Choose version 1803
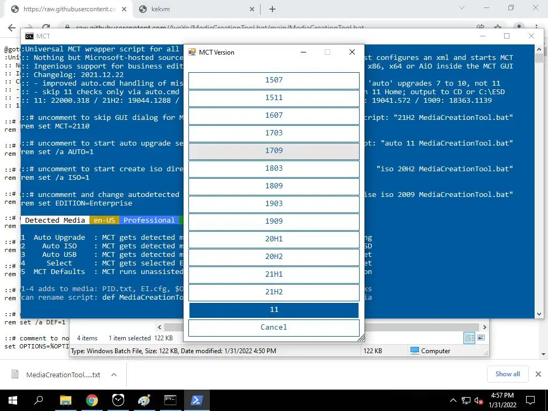 (x=273, y=169)
